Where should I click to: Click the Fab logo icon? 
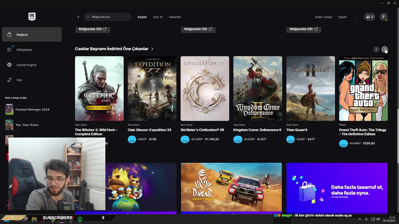point(10,80)
